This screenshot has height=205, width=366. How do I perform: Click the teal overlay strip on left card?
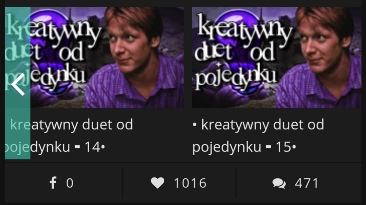[x=18, y=83]
